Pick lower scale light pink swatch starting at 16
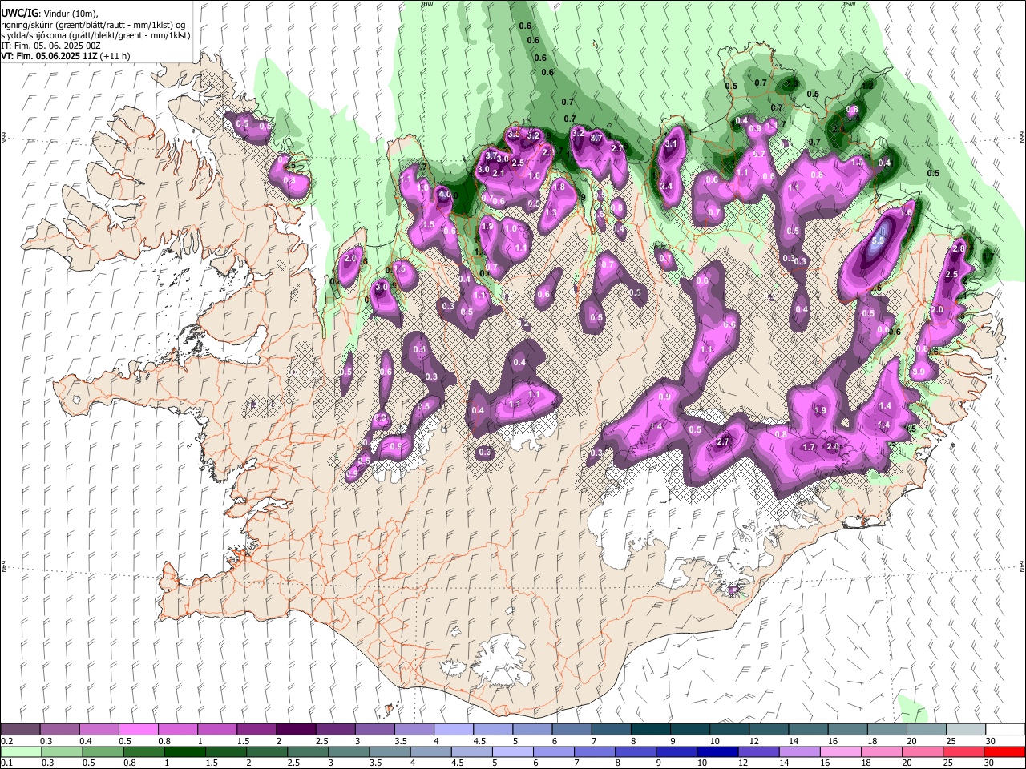 point(839,751)
